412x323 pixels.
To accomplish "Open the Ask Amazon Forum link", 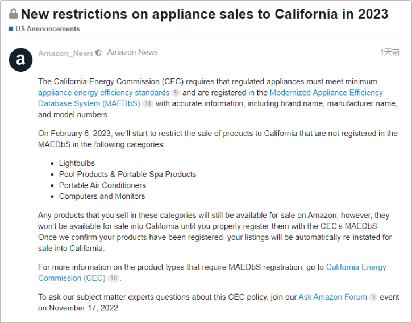I will pyautogui.click(x=332, y=297).
